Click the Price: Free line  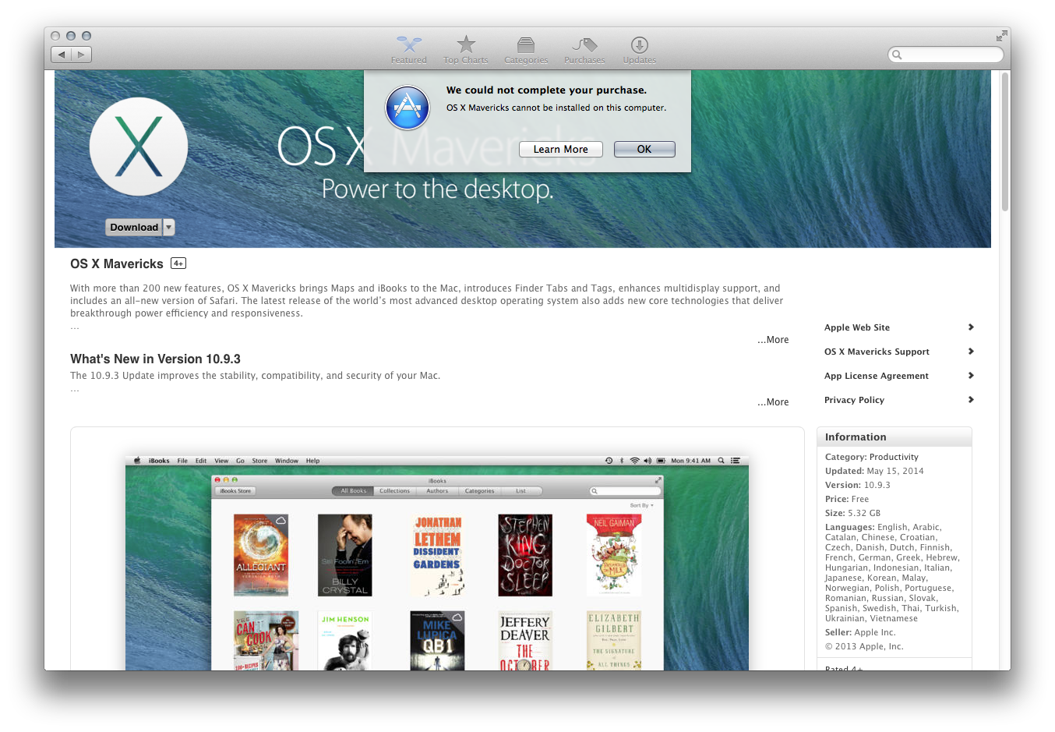(847, 500)
